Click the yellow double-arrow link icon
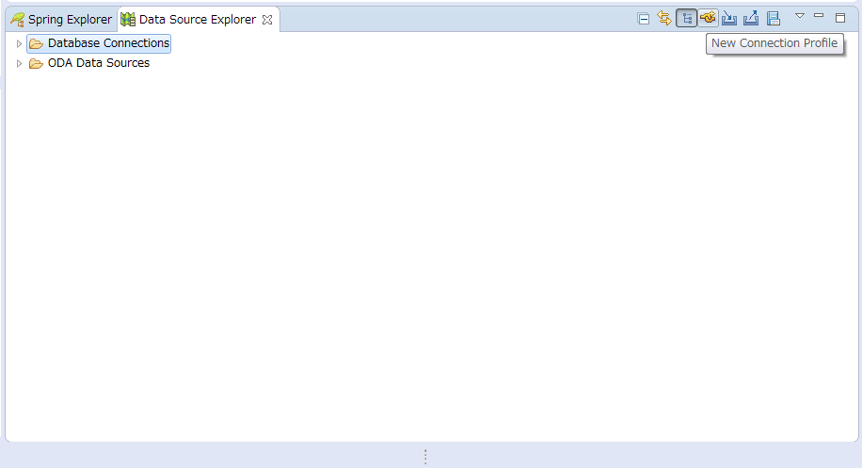This screenshot has width=862, height=468. point(664,18)
